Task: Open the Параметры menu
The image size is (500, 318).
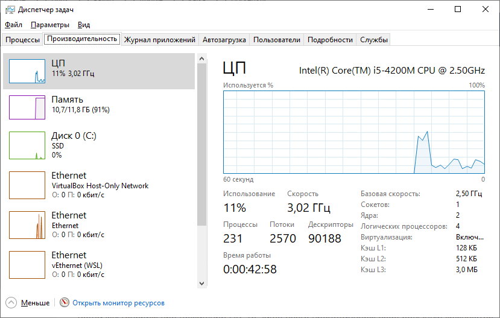Action: pos(50,25)
